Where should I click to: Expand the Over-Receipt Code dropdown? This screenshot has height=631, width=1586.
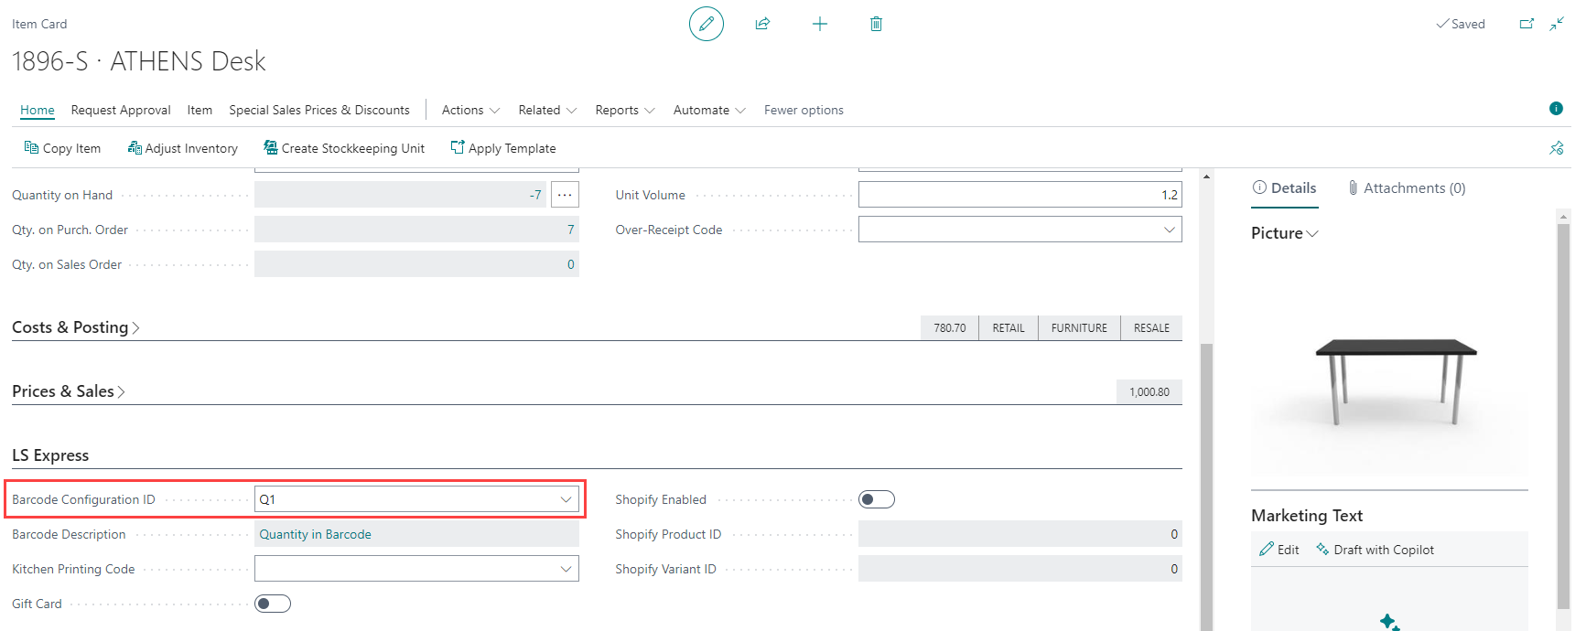click(x=1169, y=230)
